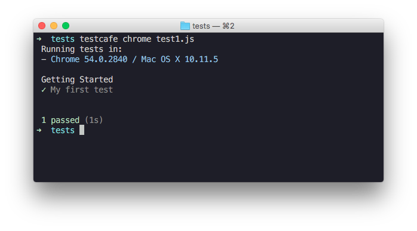This screenshot has width=417, height=231.
Task: Click the 'Mac OS X 10.11.5' text
Action: [x=179, y=59]
